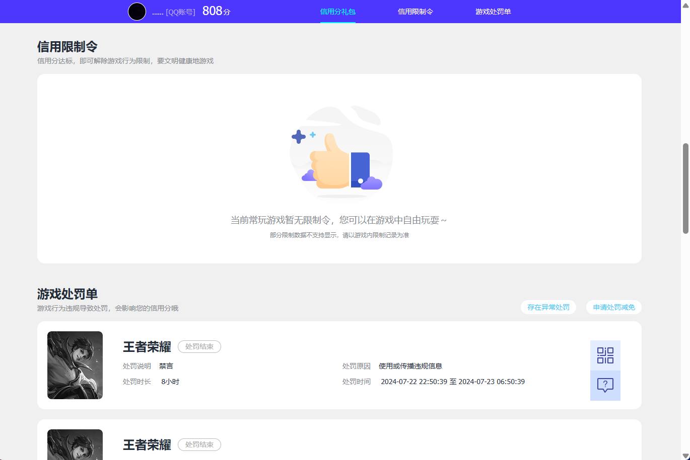Click the 信用分达标 subtitle text
This screenshot has width=690, height=460.
point(125,61)
